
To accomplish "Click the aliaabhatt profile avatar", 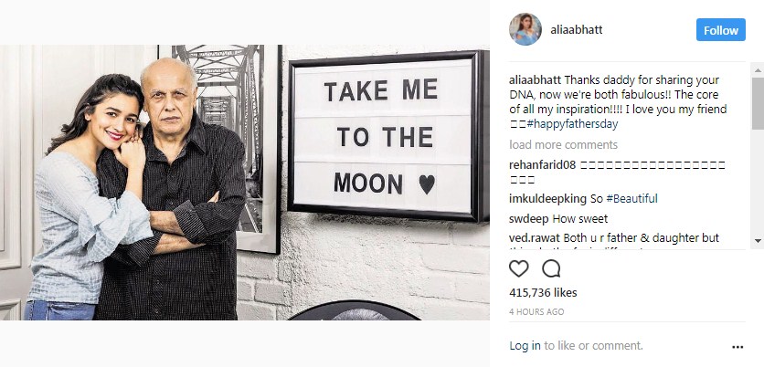I will [526, 29].
